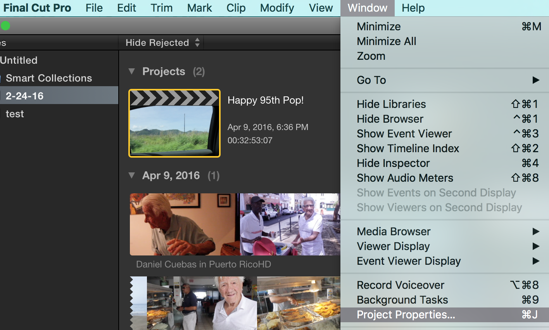
Task: Choose Project Properties…
Action: (445, 314)
